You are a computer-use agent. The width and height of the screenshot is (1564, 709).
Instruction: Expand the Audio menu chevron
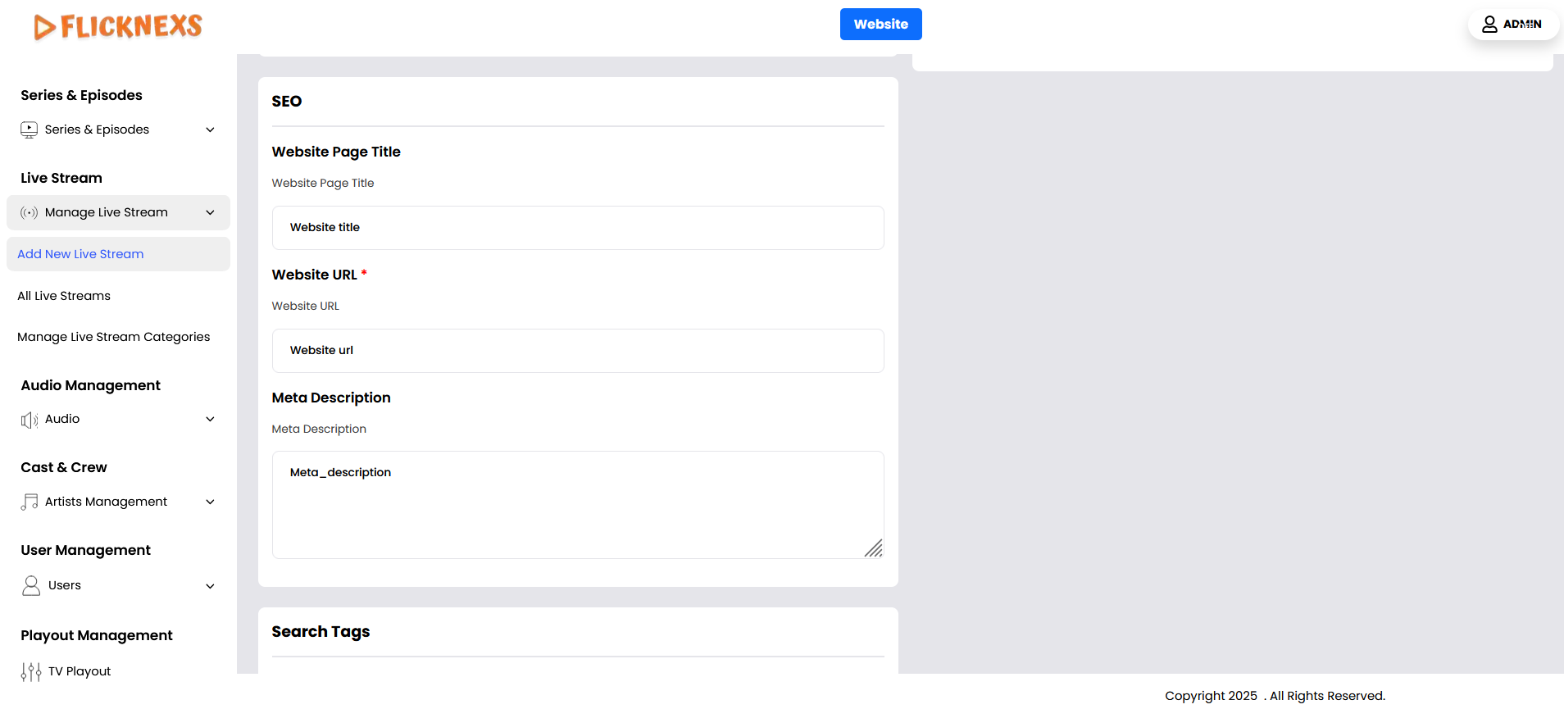210,420
